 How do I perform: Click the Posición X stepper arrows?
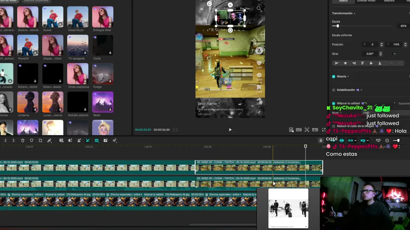point(381,44)
